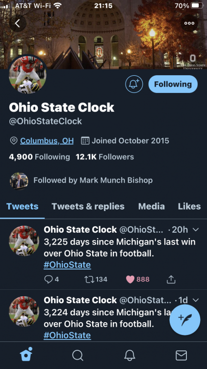Open the three-dot more options menu
The width and height of the screenshot is (207, 369).
[189, 23]
